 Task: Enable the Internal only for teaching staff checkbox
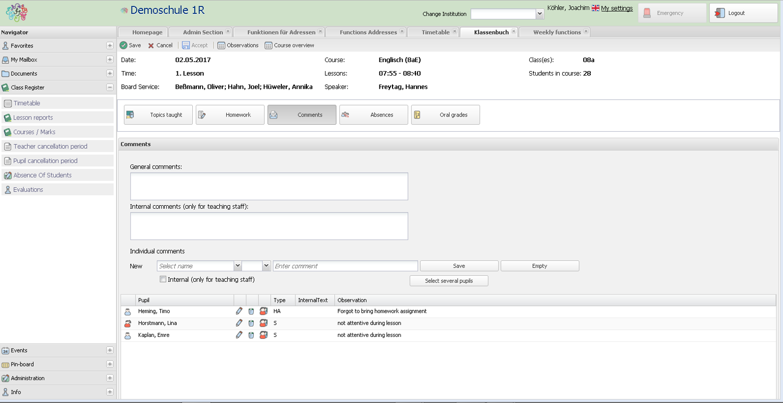pyautogui.click(x=163, y=279)
